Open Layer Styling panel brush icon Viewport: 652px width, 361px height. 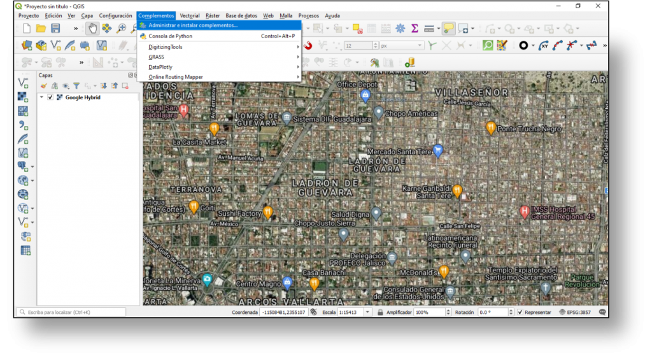coord(44,86)
